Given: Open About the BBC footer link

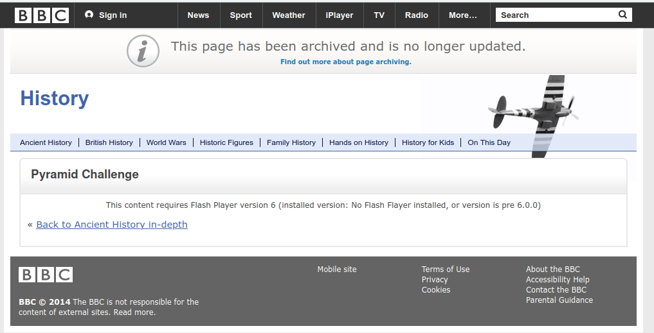Looking at the screenshot, I should [x=552, y=269].
